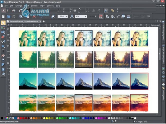Screen dimensions: 166x124
Task: Open the Arrange menu
Action: 19,6
